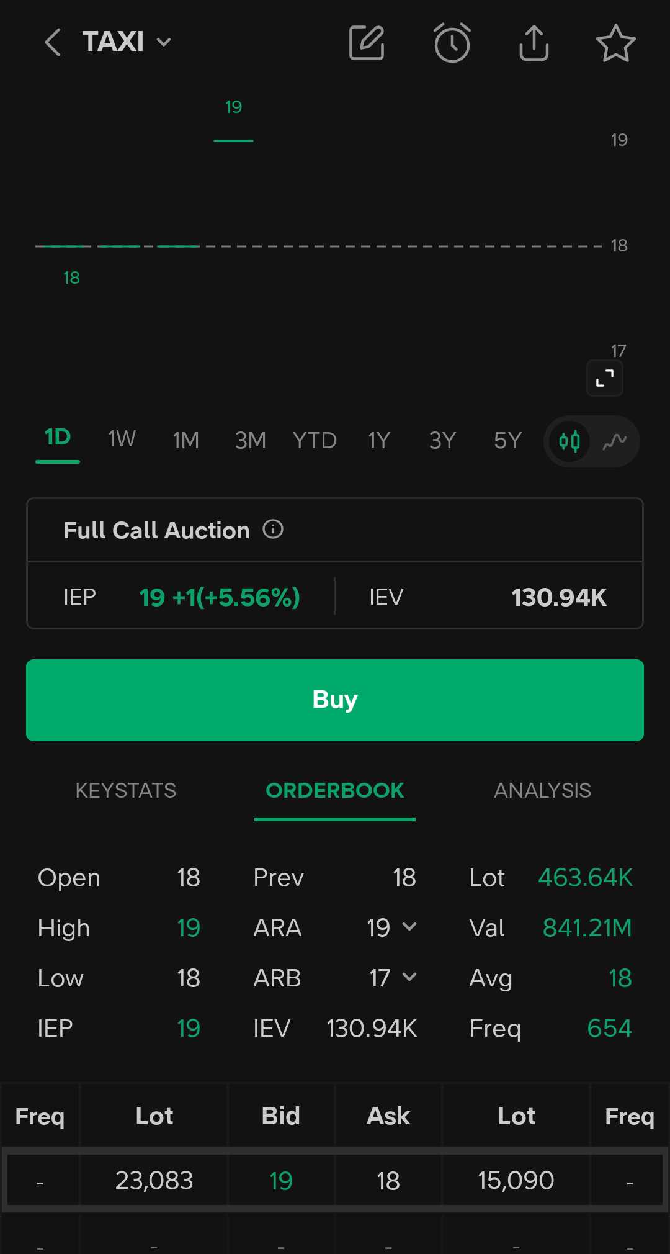Set a price alert with alarm icon
The height and width of the screenshot is (1254, 670).
[x=452, y=43]
